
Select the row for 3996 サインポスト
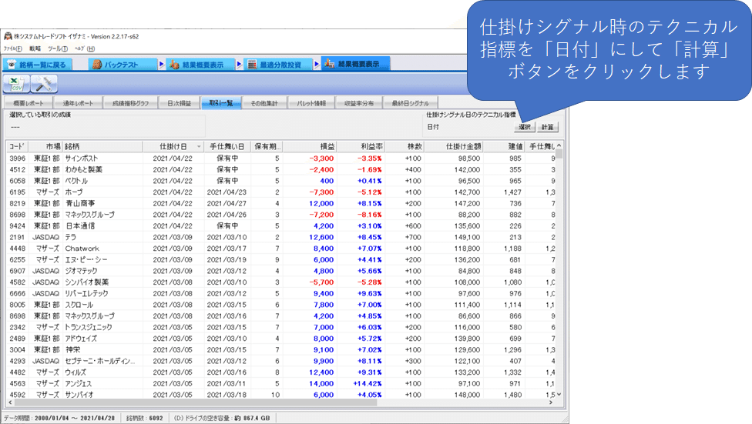tap(280, 158)
